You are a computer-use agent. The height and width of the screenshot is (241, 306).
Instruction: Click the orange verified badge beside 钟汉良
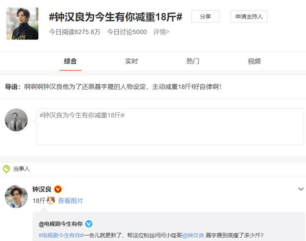pos(58,189)
